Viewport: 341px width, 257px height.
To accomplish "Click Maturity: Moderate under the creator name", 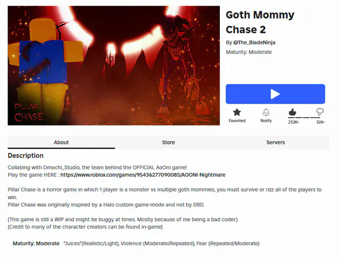I will pyautogui.click(x=249, y=52).
